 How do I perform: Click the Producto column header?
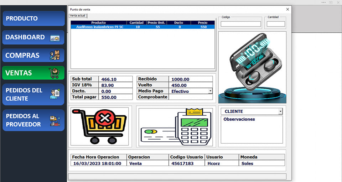click(99, 23)
